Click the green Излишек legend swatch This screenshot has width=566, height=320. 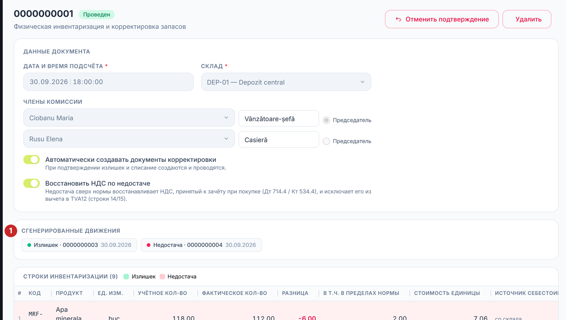[126, 277]
